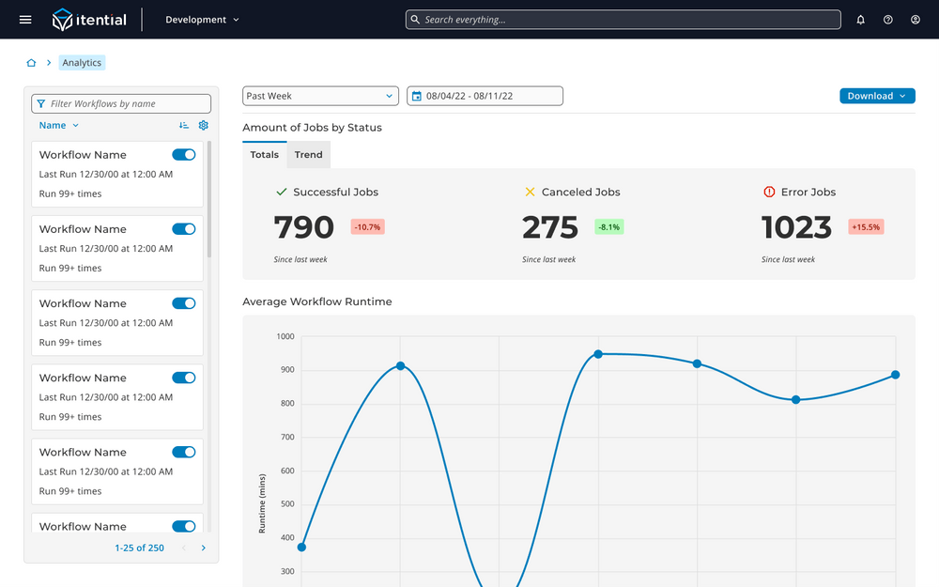Screen dimensions: 939x587
Task: Open workflow list settings gear
Action: [x=203, y=125]
